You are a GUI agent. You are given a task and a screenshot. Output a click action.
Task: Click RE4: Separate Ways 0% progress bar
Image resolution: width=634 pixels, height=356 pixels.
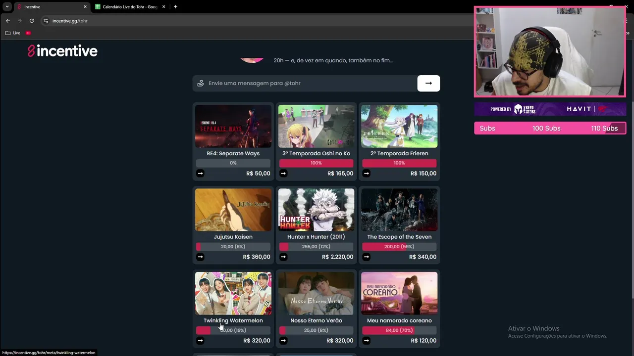point(233,163)
